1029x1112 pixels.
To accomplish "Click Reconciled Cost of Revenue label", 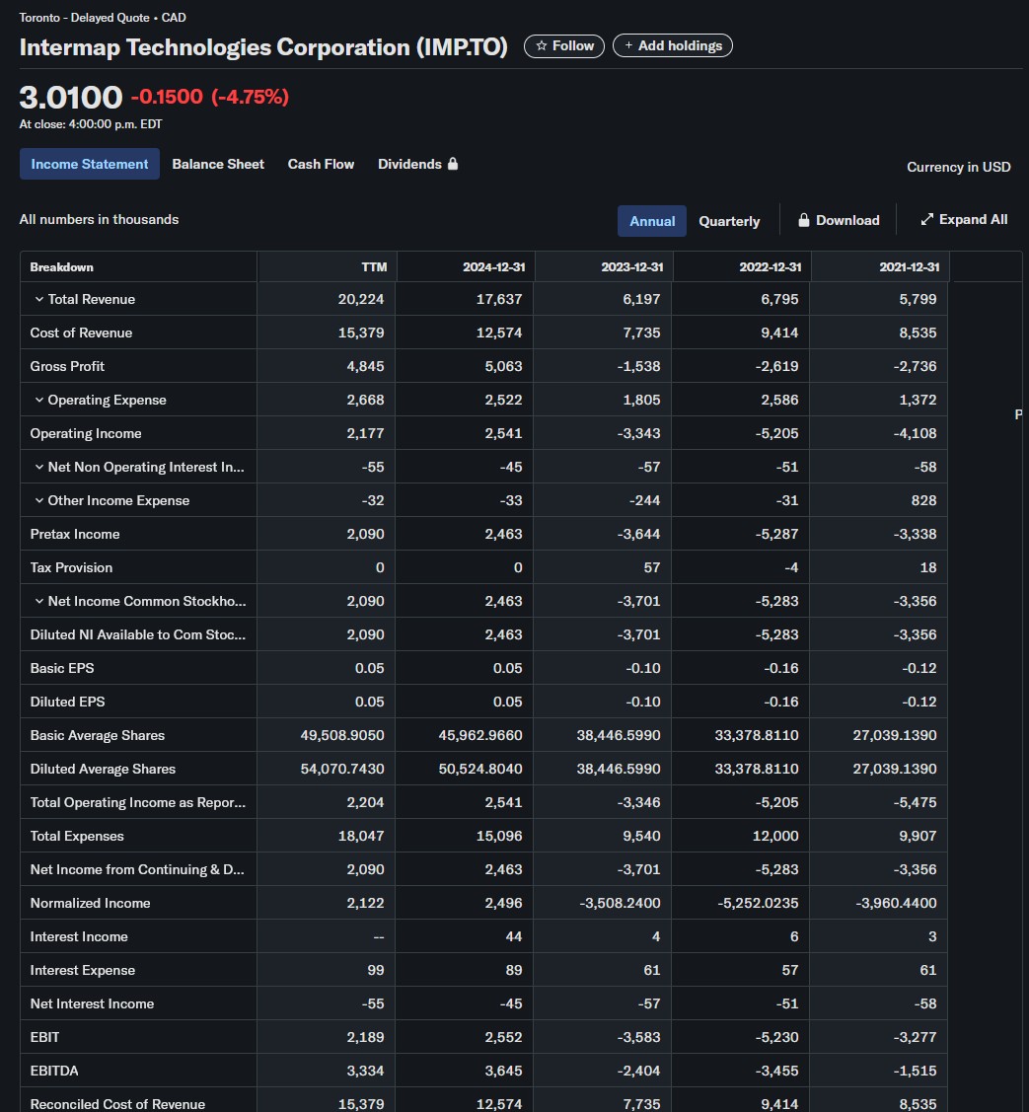I will point(117,1104).
